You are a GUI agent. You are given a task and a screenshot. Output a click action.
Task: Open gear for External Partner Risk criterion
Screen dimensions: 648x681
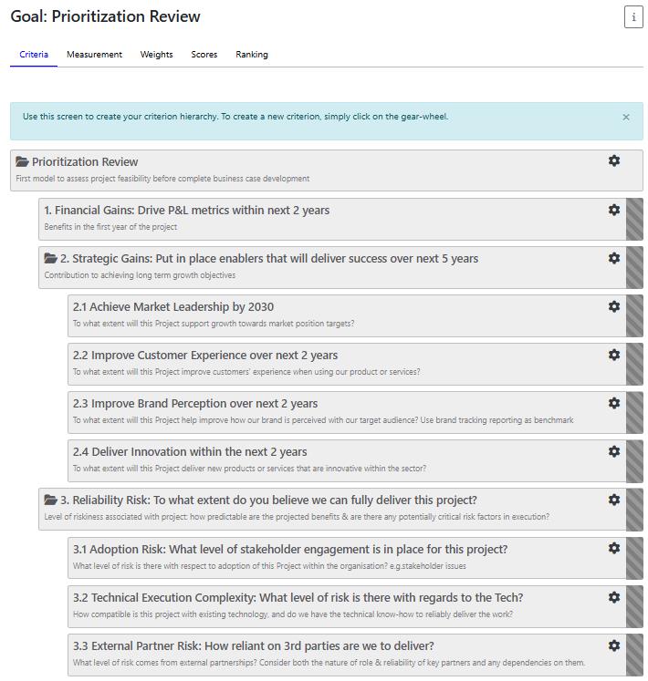pyautogui.click(x=613, y=645)
